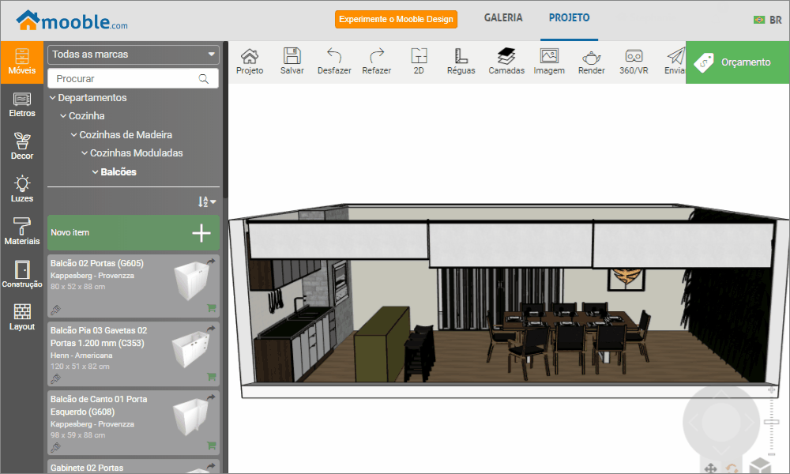Click the 'Gabinete 02 Portas' item title

coord(87,468)
